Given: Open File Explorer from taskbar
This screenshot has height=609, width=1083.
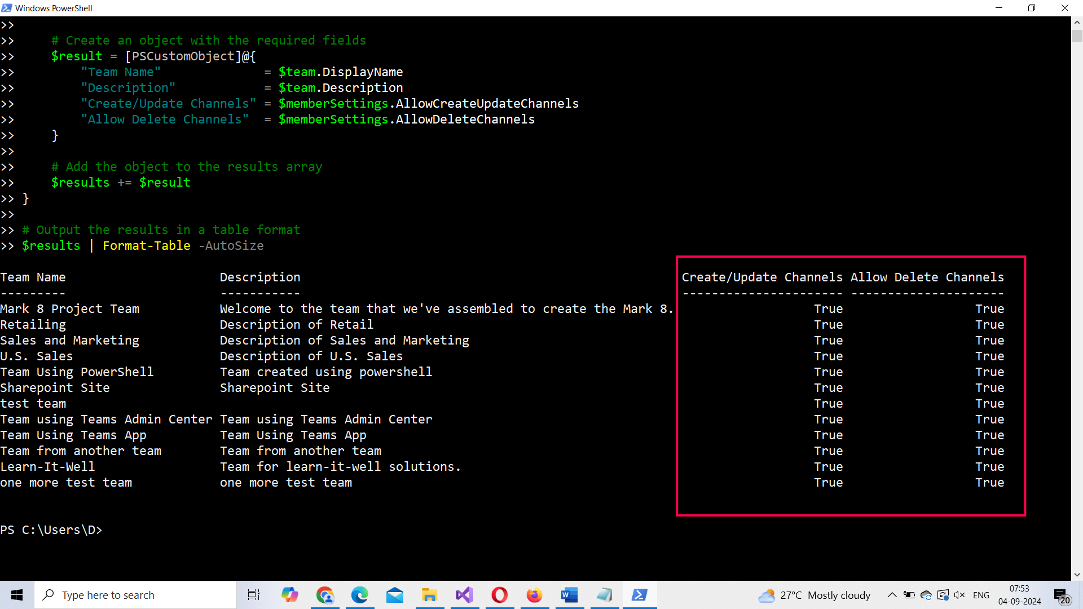Looking at the screenshot, I should (429, 595).
